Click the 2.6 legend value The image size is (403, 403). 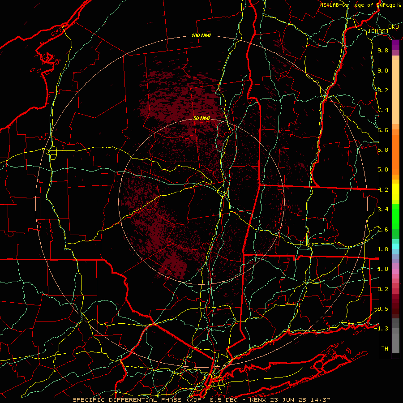(x=383, y=230)
